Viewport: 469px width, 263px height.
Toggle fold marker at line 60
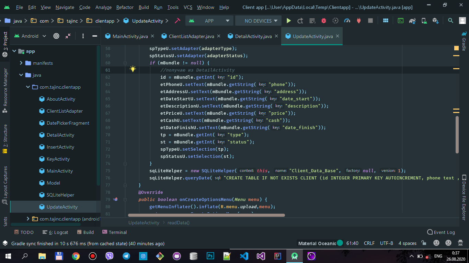pyautogui.click(x=125, y=63)
